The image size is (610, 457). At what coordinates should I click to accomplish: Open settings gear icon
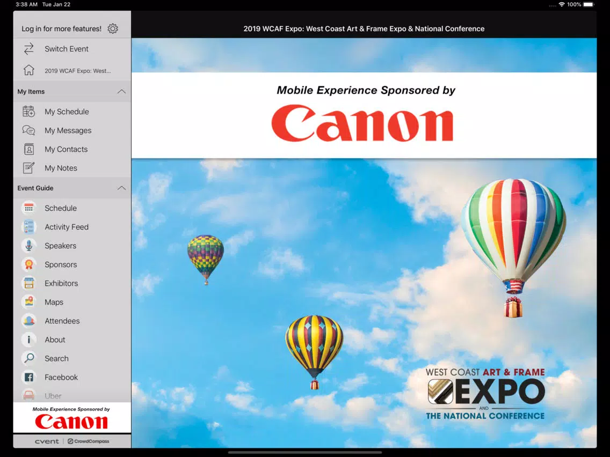[113, 29]
